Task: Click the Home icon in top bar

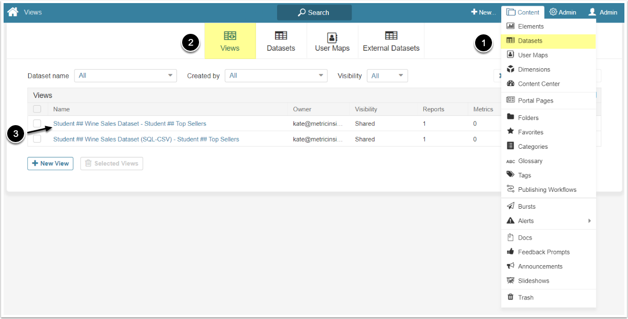Action: click(x=13, y=12)
